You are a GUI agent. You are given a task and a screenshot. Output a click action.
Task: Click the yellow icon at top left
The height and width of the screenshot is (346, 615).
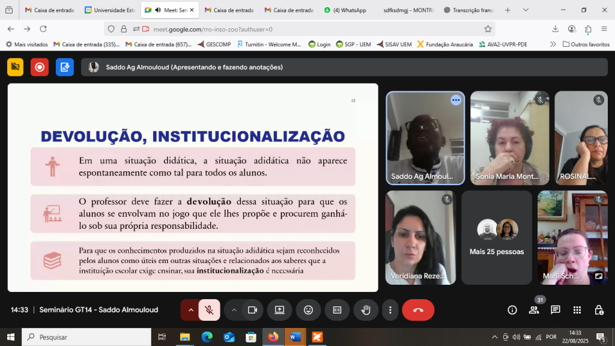[16, 67]
